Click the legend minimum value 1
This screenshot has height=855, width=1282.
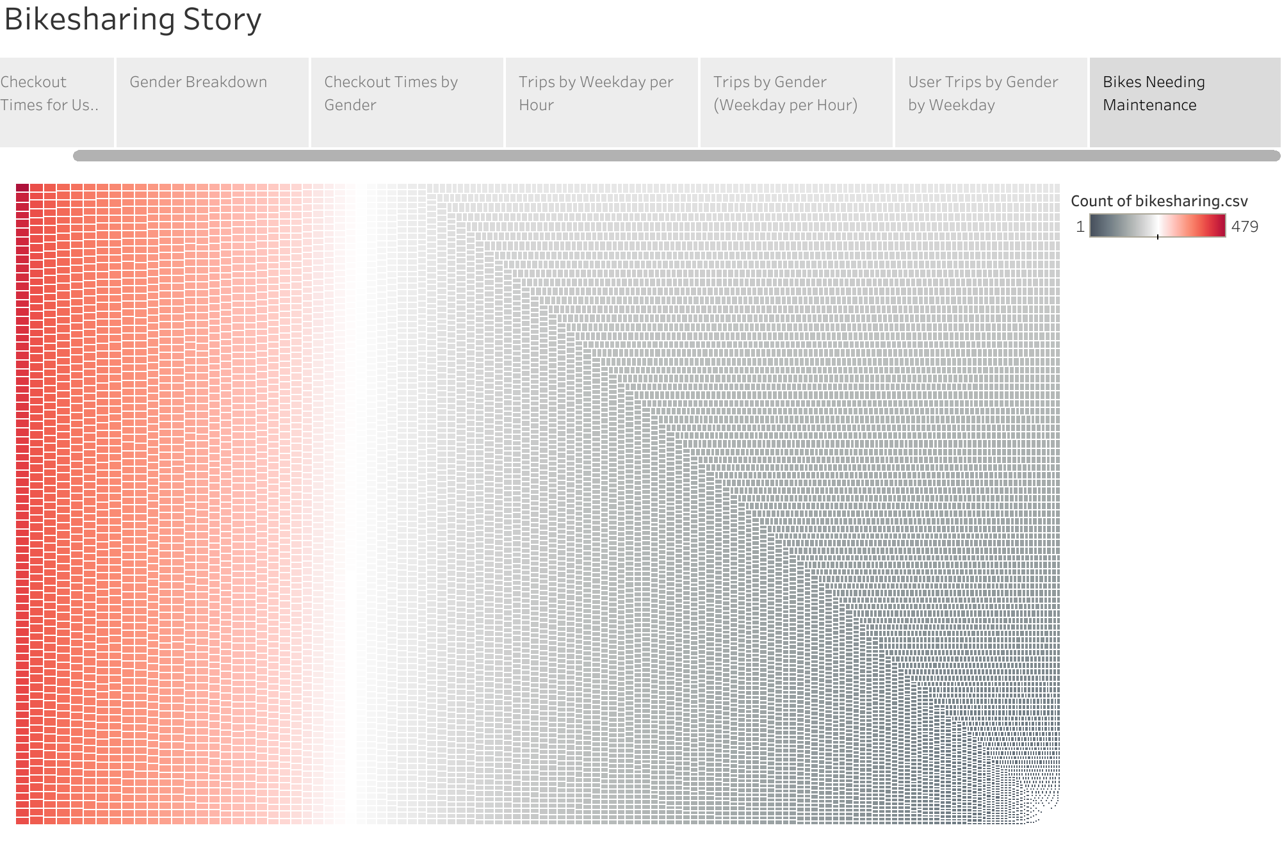(x=1080, y=227)
